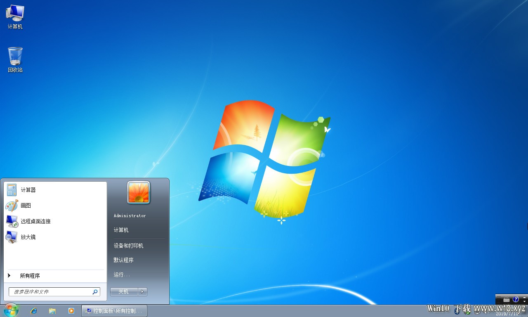
Task: Click the Bluetooth tray icon
Action: 457,312
